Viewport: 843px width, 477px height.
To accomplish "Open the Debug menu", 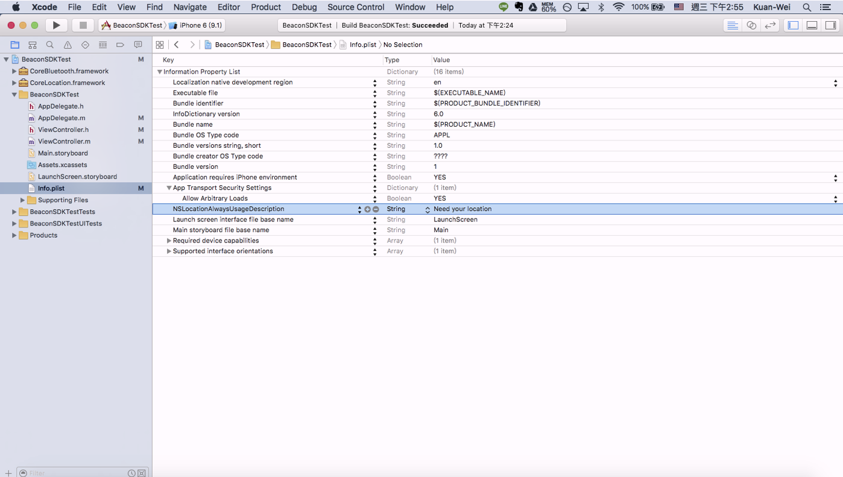I will 304,7.
